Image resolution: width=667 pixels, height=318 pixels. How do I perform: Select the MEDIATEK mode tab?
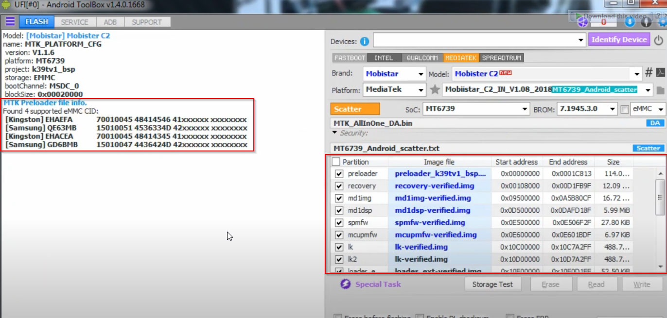click(461, 58)
